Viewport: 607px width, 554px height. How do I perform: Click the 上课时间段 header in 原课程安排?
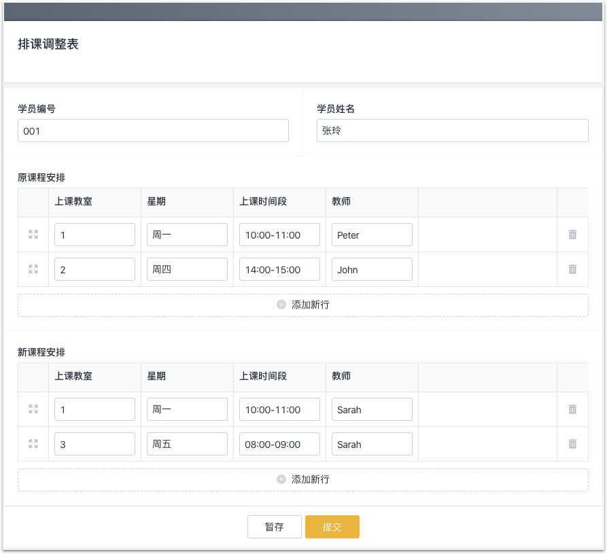[263, 201]
